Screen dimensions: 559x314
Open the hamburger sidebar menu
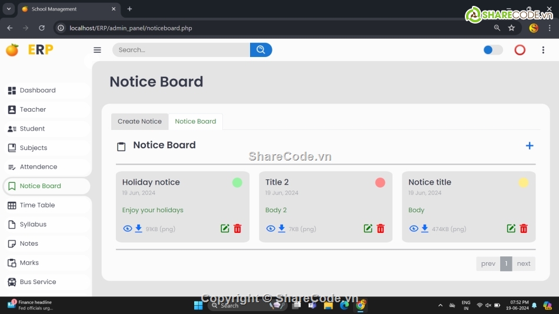pyautogui.click(x=98, y=50)
